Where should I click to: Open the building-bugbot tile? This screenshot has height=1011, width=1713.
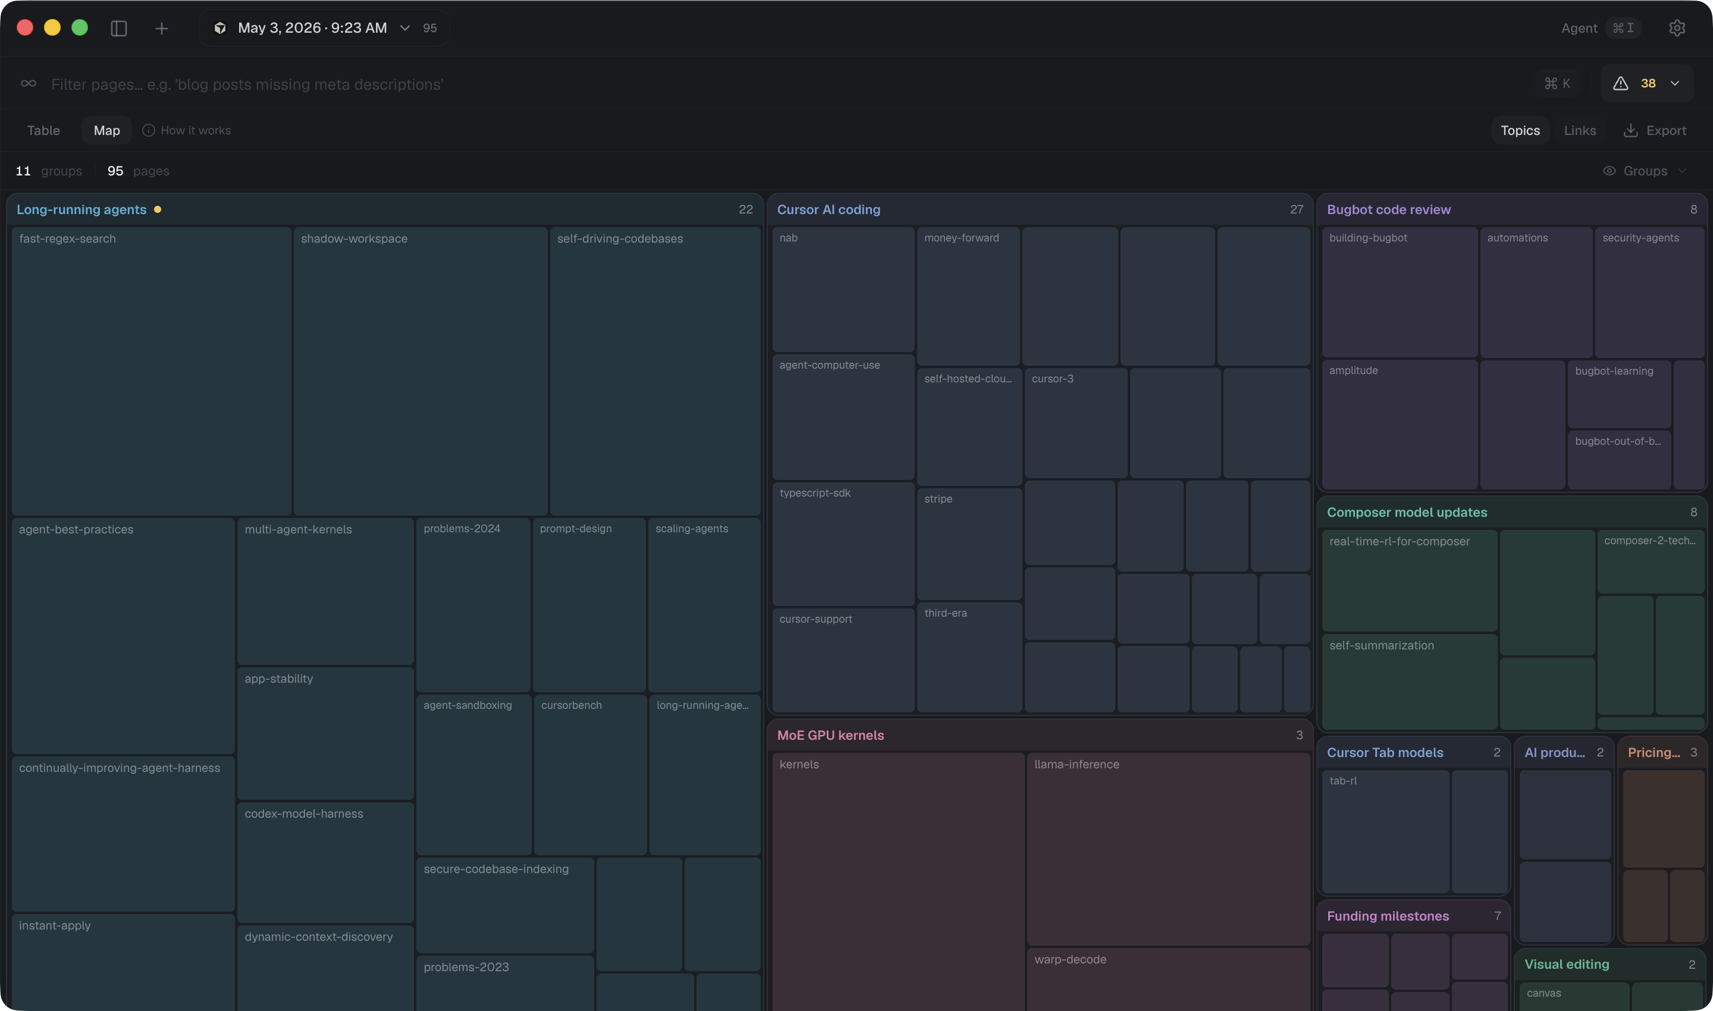click(x=1400, y=291)
